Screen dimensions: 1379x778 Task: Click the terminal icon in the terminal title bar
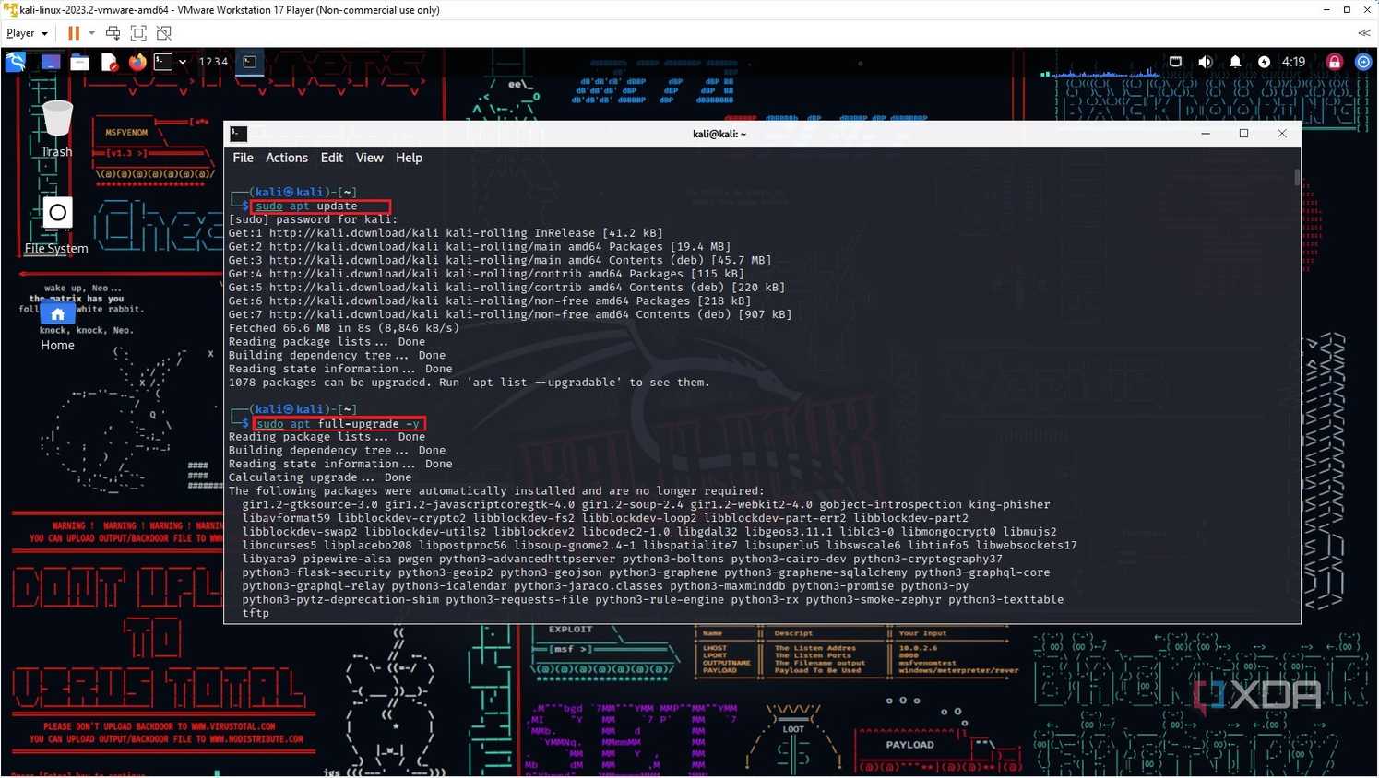point(238,134)
